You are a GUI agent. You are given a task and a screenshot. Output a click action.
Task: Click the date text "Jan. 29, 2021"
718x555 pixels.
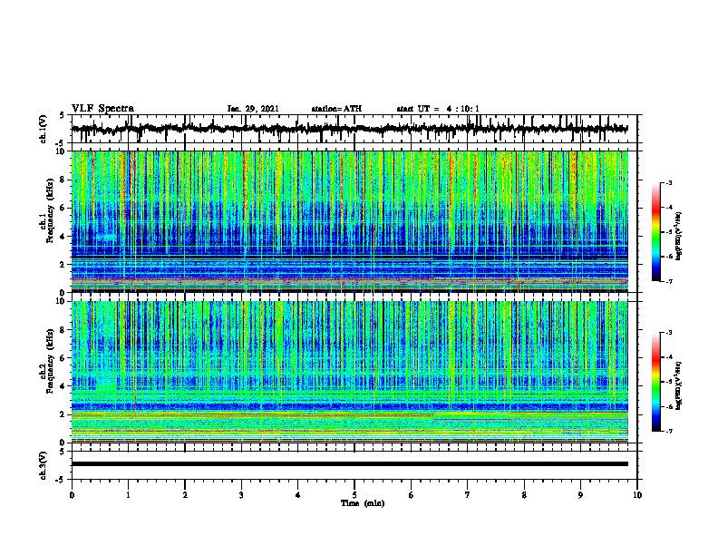tap(253, 109)
